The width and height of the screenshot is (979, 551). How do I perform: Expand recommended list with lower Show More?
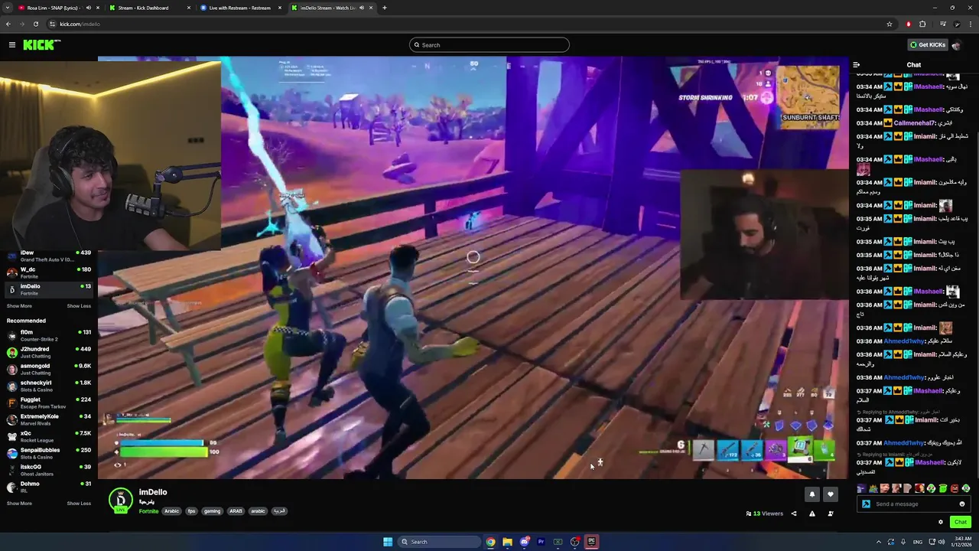[x=19, y=504]
